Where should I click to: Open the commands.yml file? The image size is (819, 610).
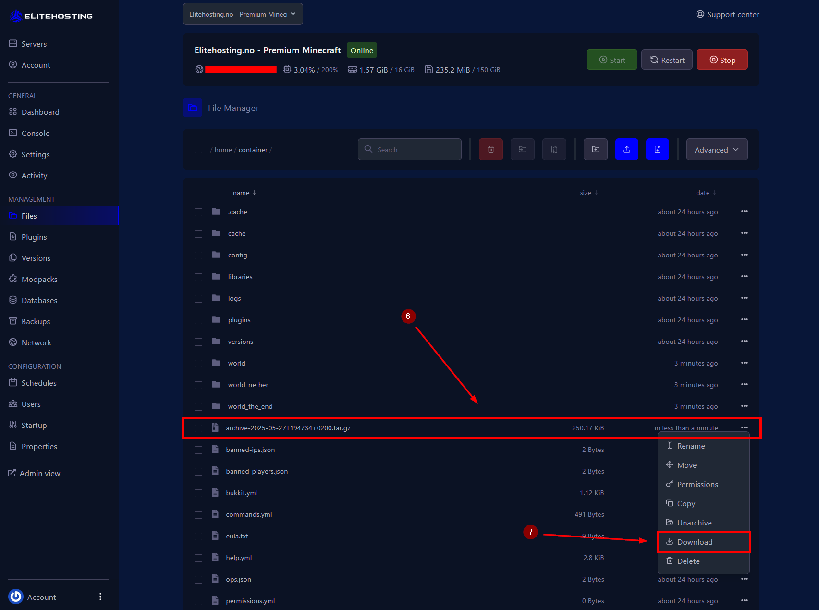[249, 514]
